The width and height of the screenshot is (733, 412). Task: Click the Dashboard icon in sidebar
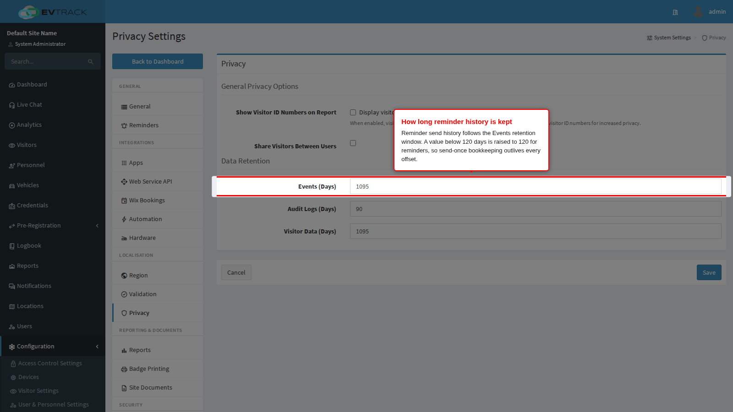pos(12,85)
